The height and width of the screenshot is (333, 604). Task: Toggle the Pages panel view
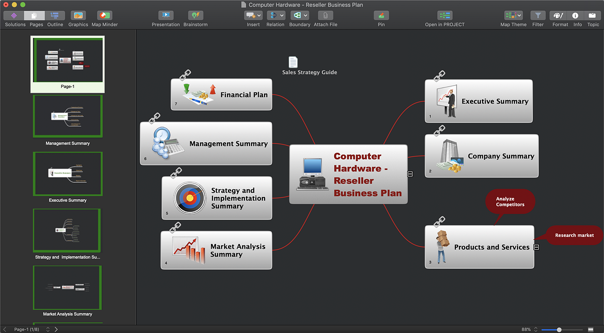[x=36, y=16]
